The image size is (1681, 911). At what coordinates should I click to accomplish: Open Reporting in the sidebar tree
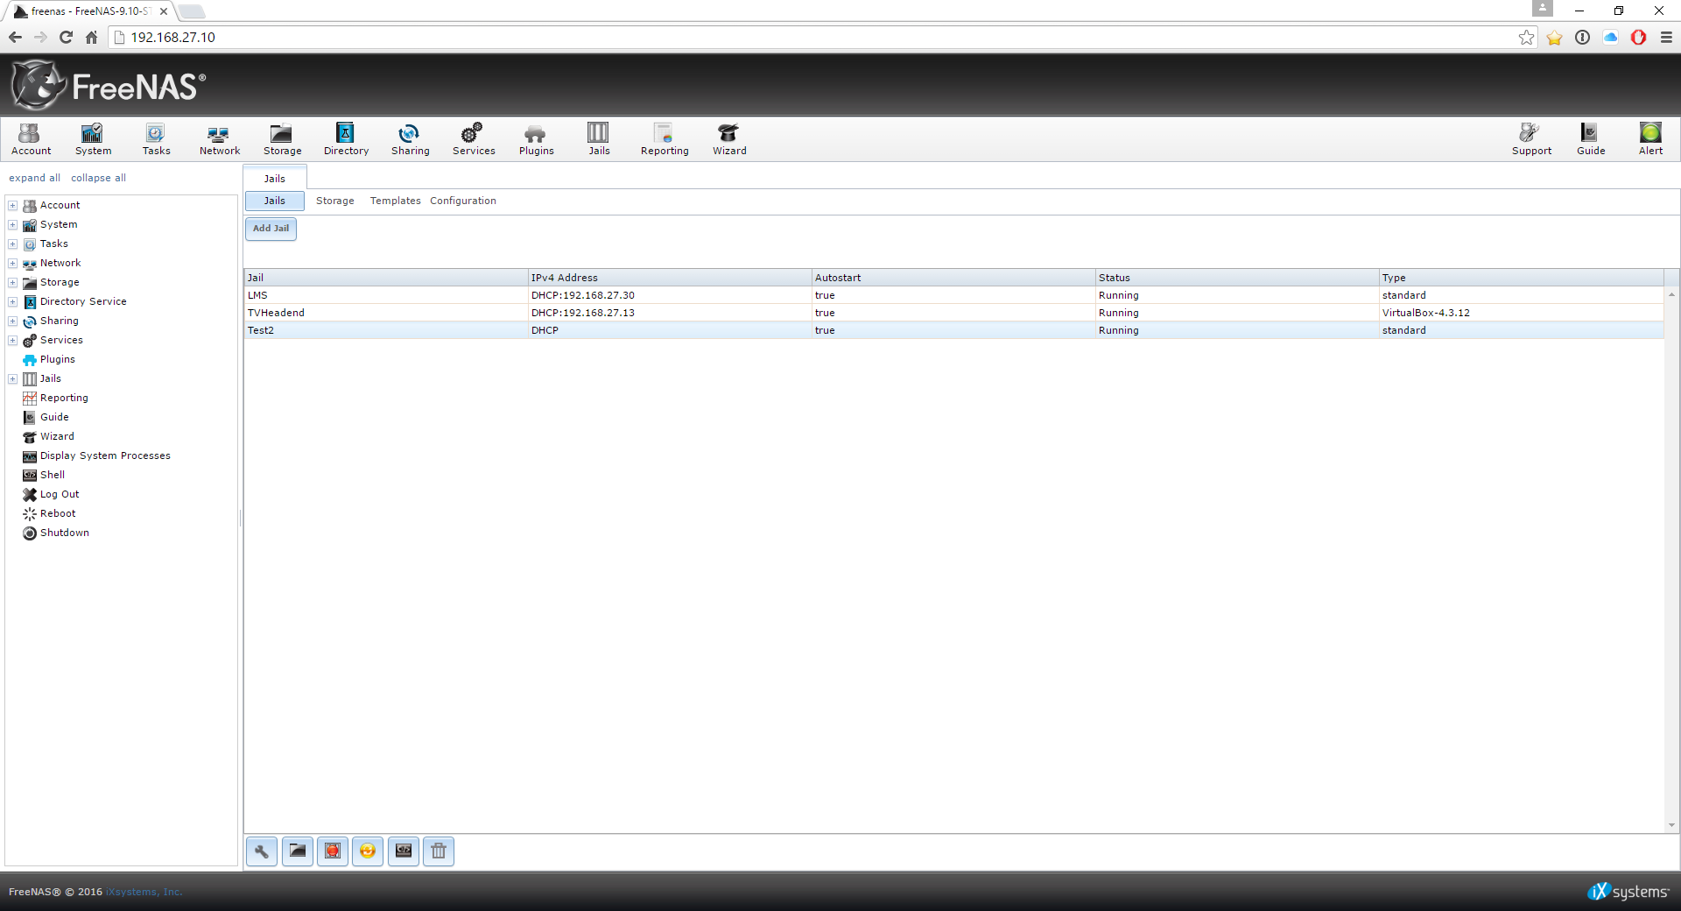tap(55, 398)
